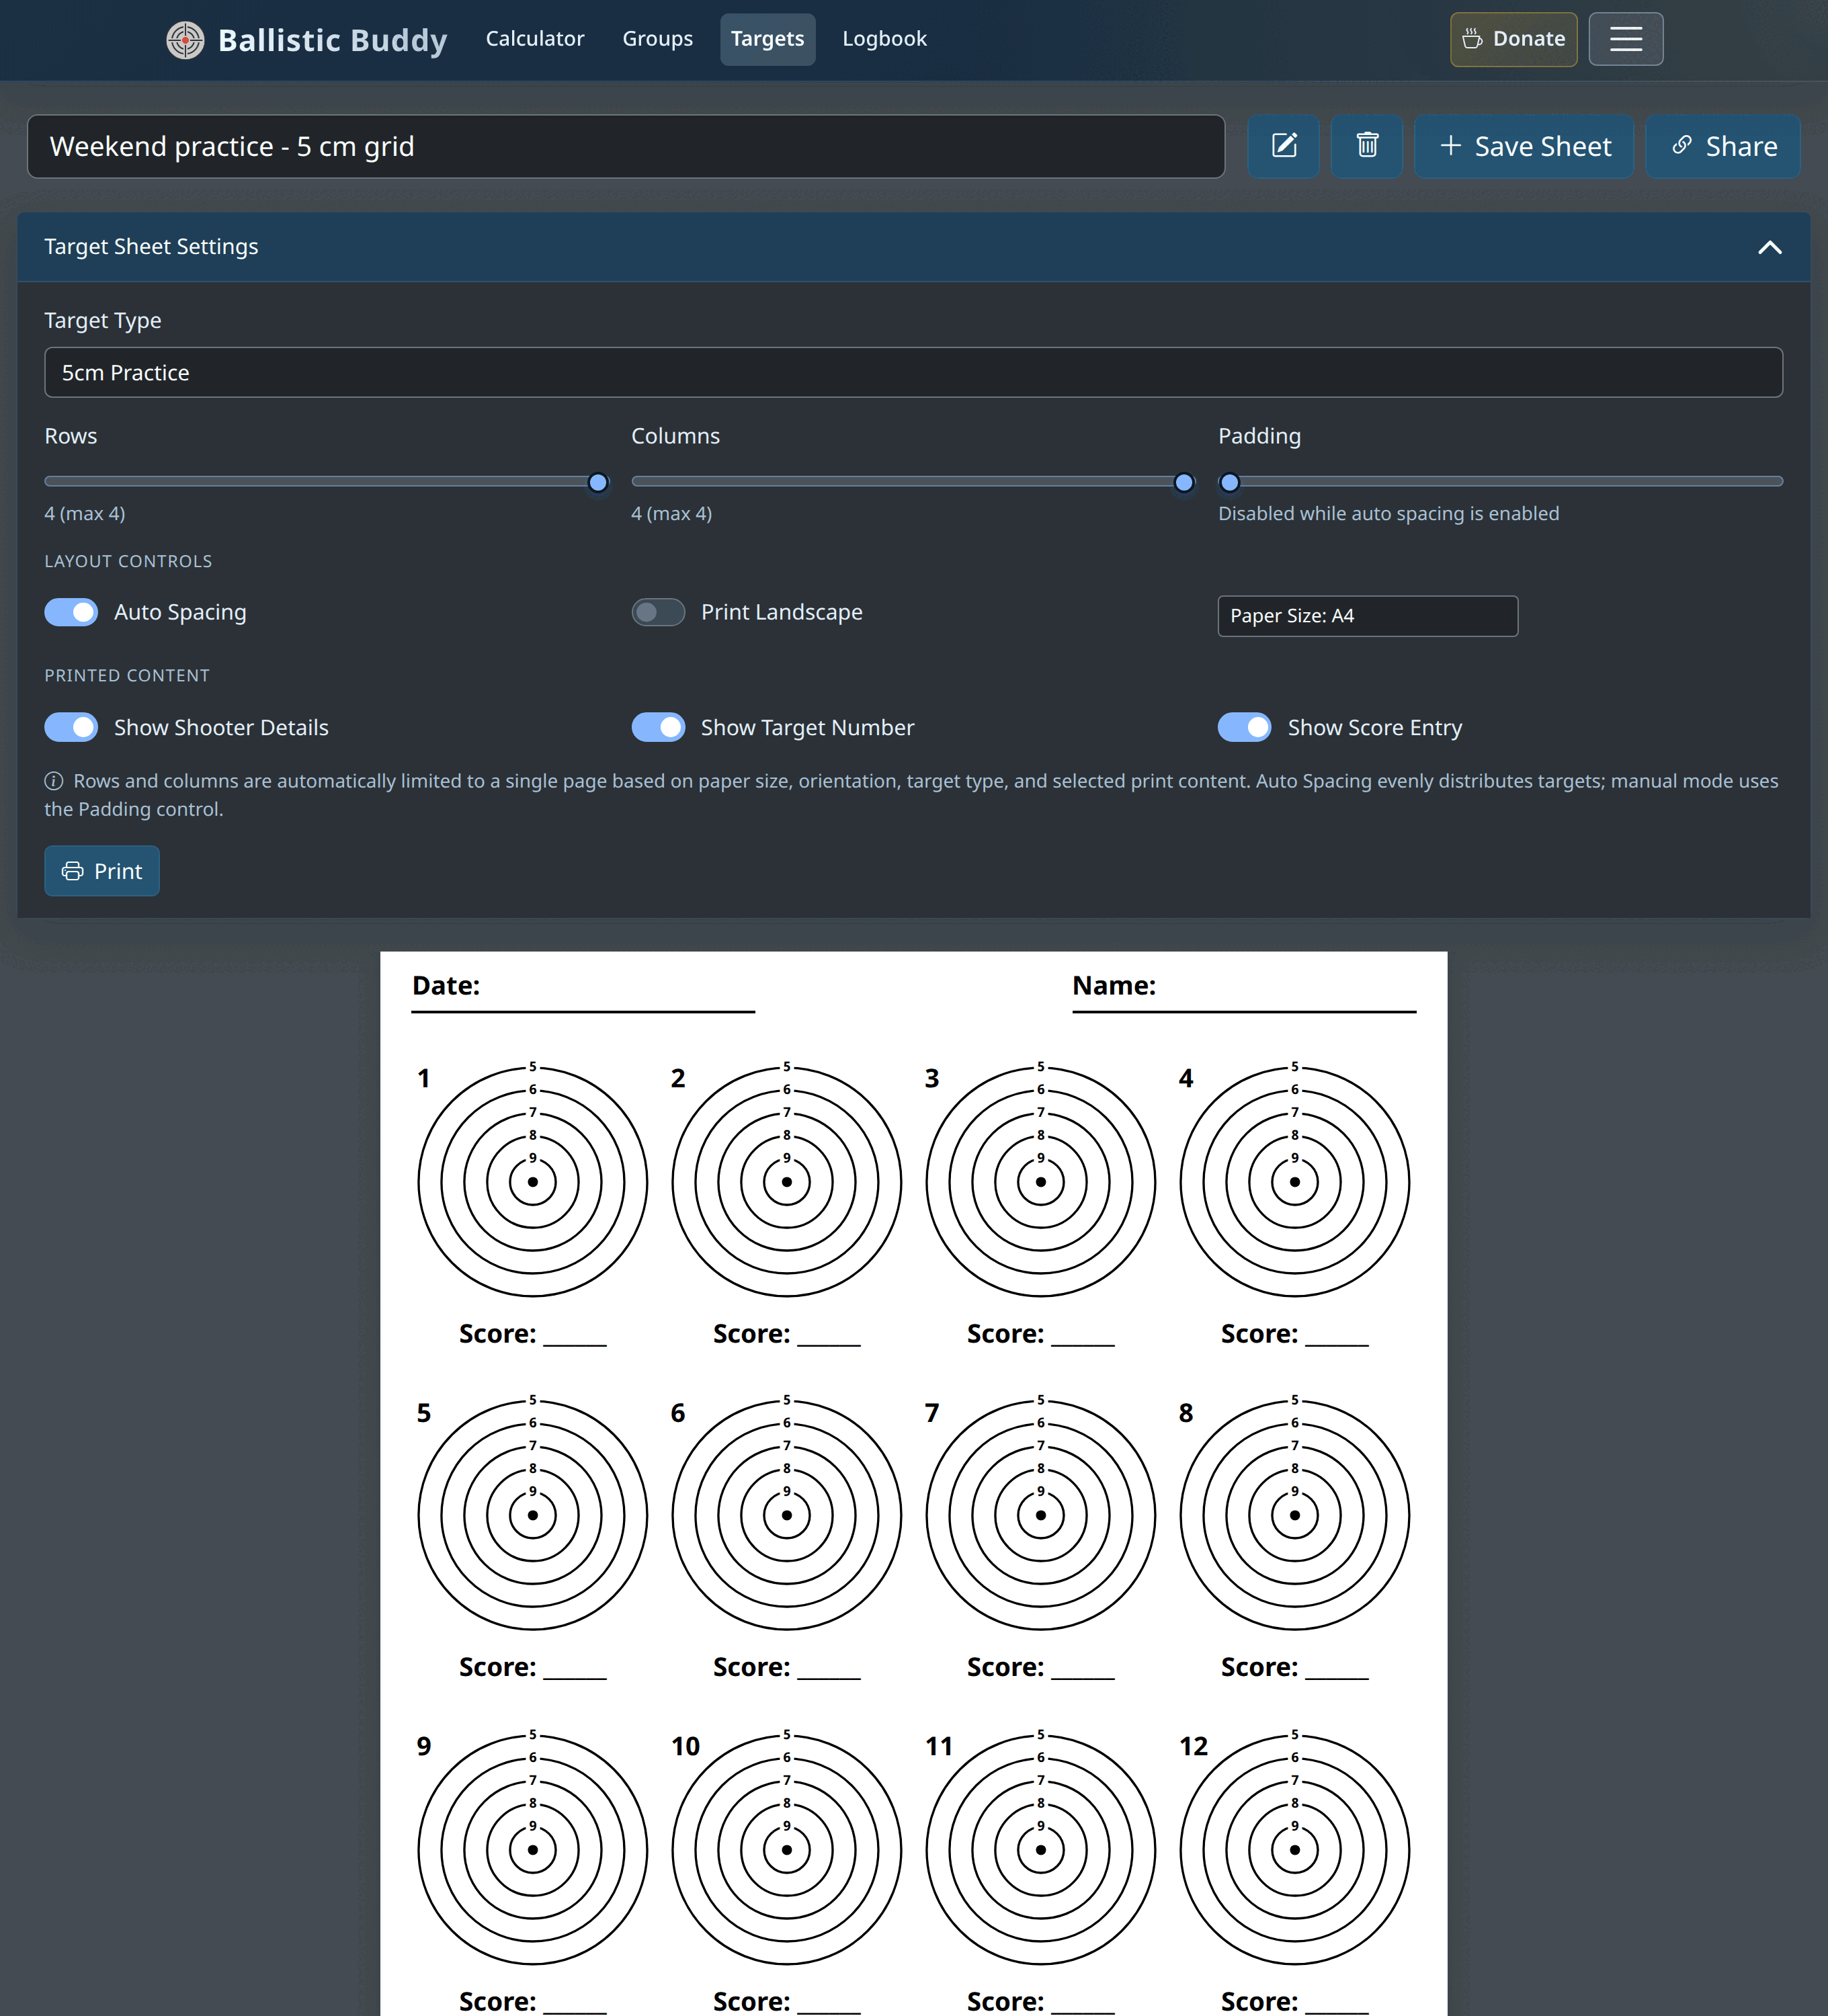
Task: Open the hamburger menu
Action: [x=1626, y=39]
